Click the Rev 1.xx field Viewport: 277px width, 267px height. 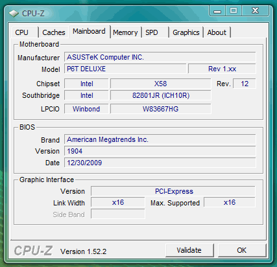click(222, 69)
